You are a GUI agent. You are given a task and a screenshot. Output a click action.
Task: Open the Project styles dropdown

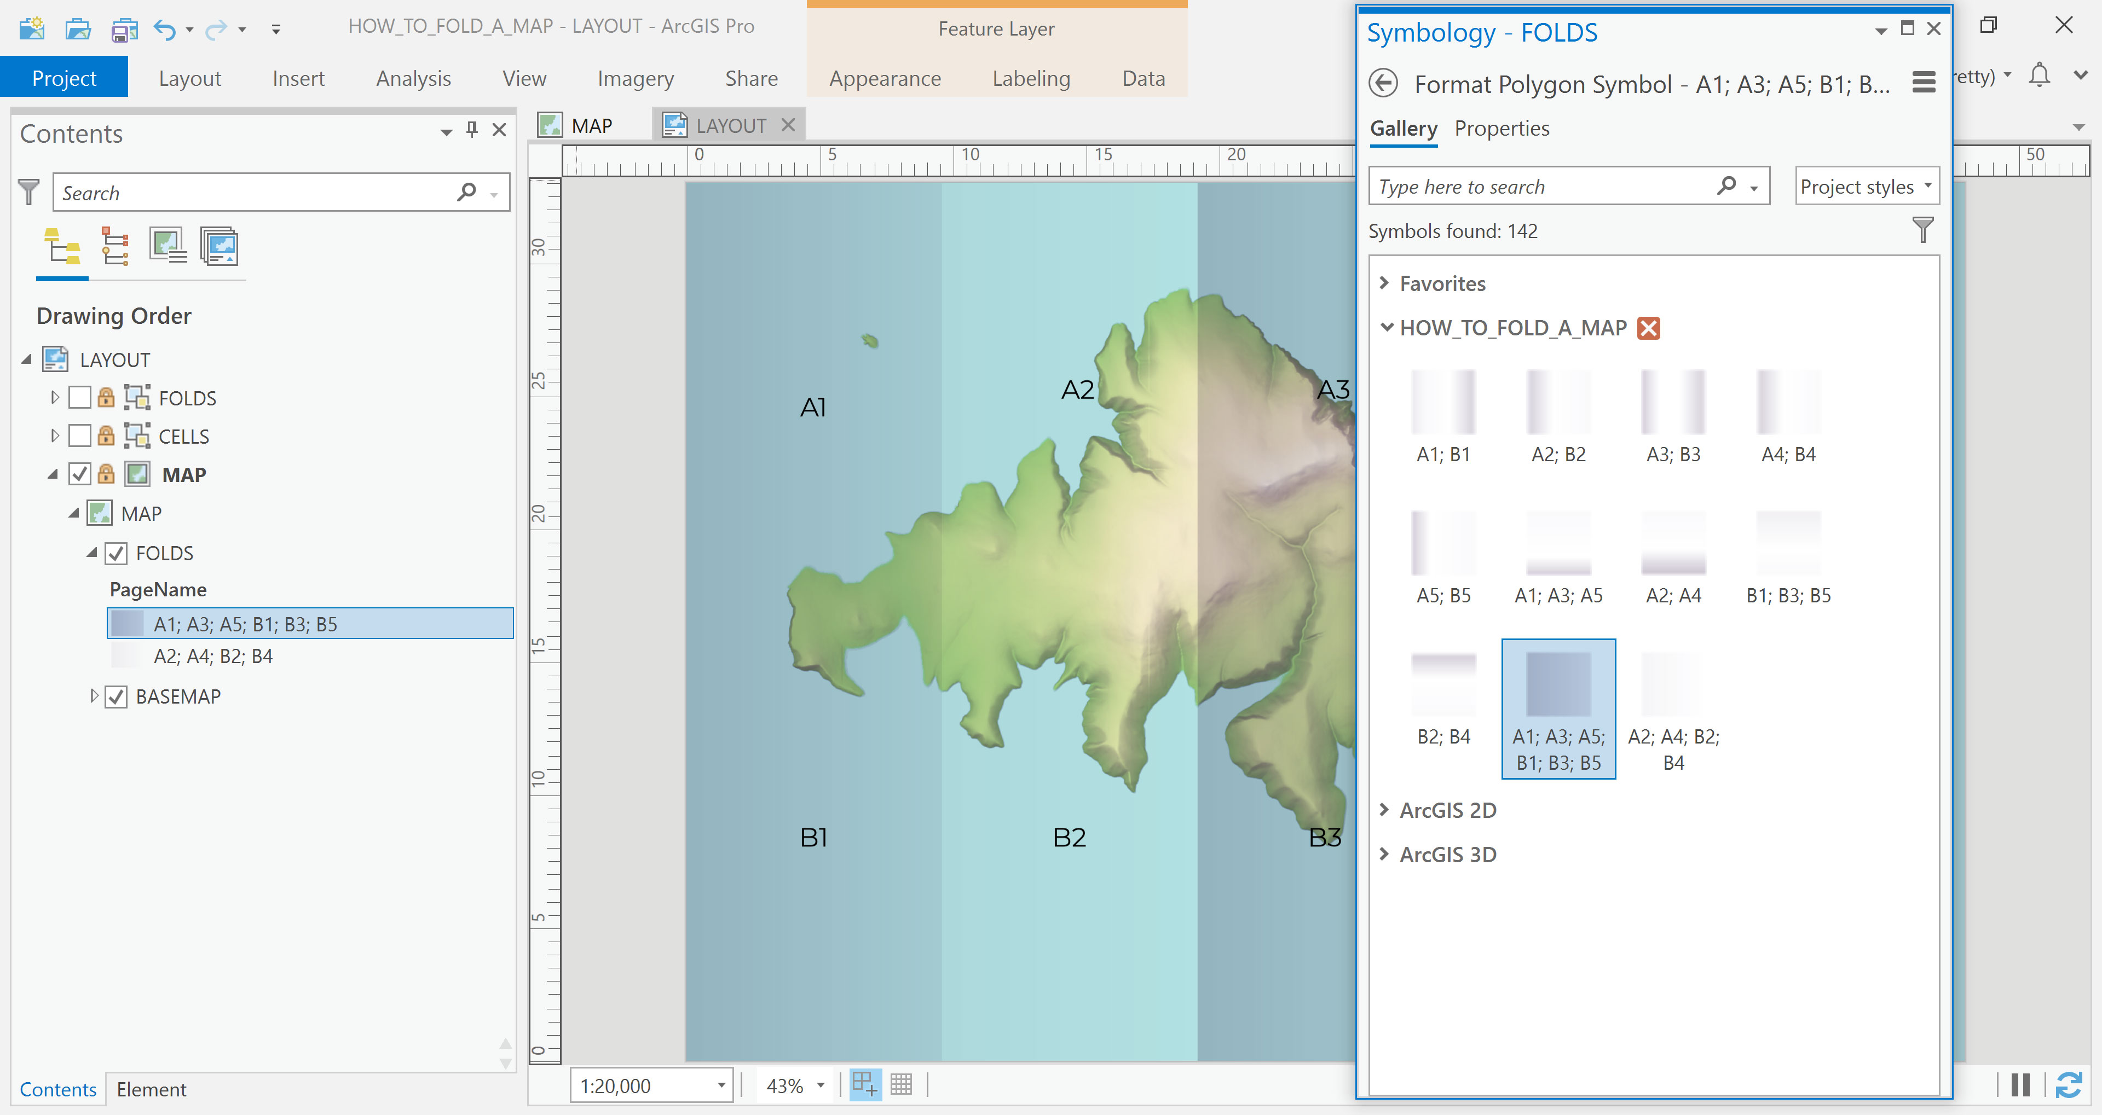[x=1866, y=187]
